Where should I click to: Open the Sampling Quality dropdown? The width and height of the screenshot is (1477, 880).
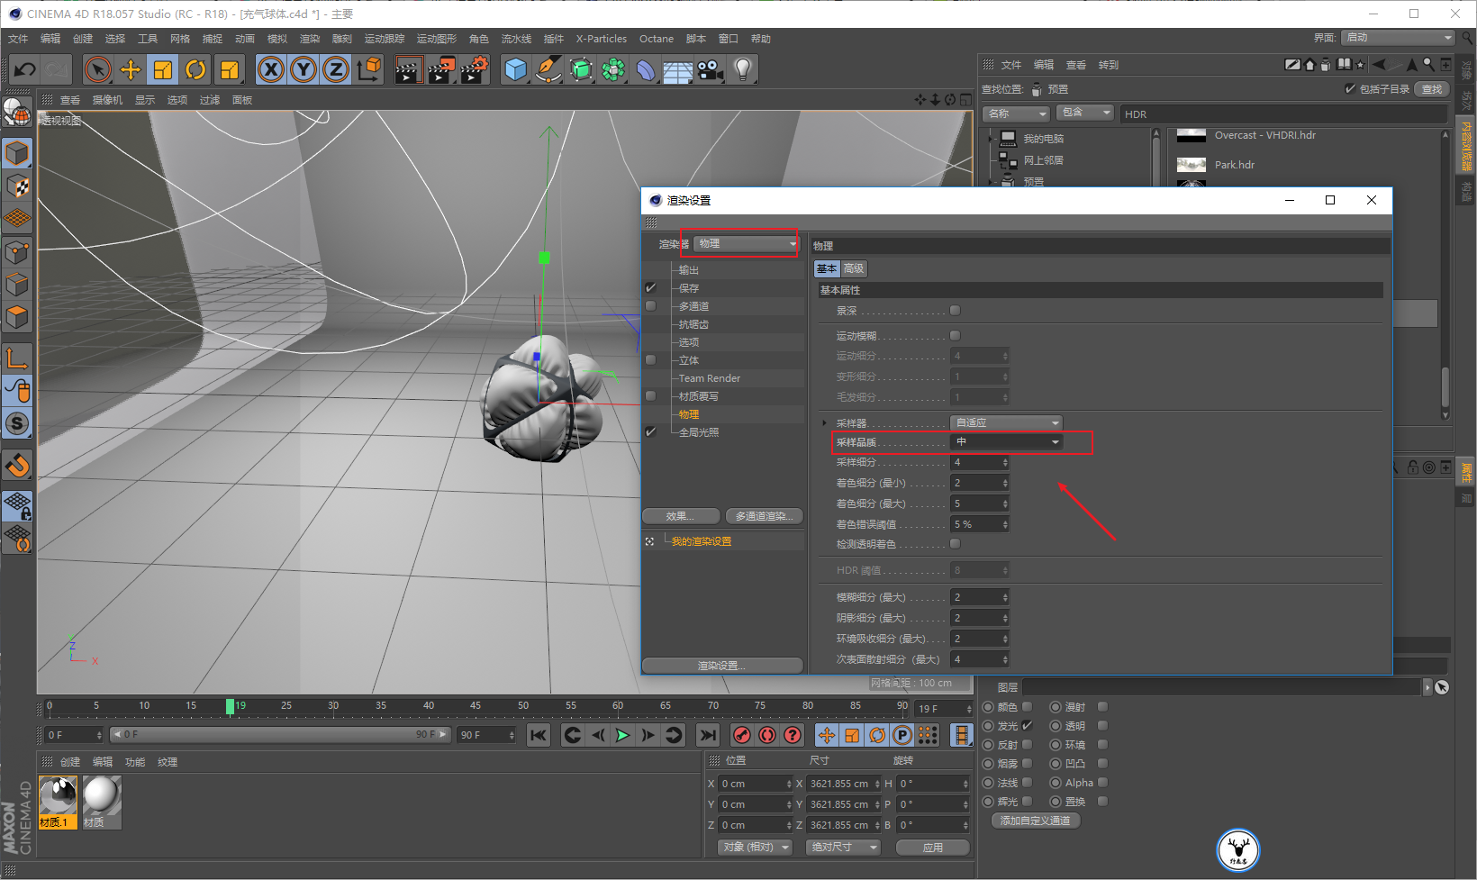click(x=1007, y=442)
